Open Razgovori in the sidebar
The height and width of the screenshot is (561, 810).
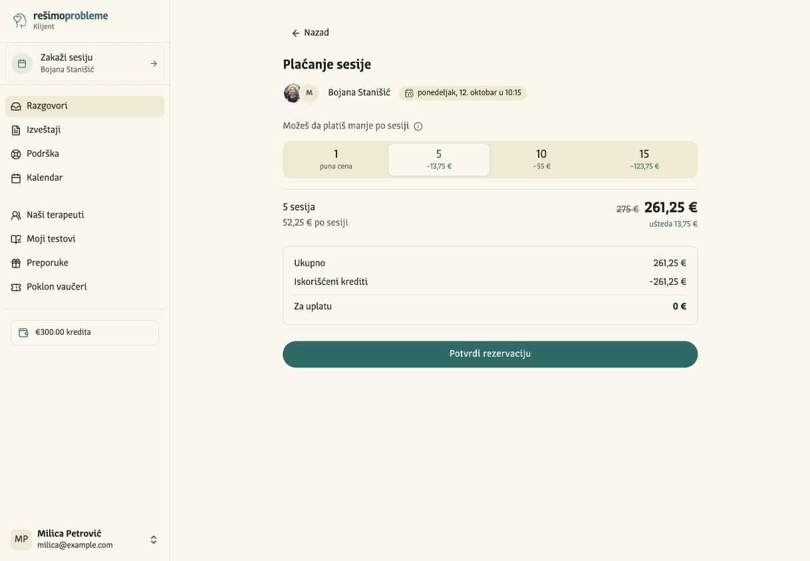pos(85,106)
